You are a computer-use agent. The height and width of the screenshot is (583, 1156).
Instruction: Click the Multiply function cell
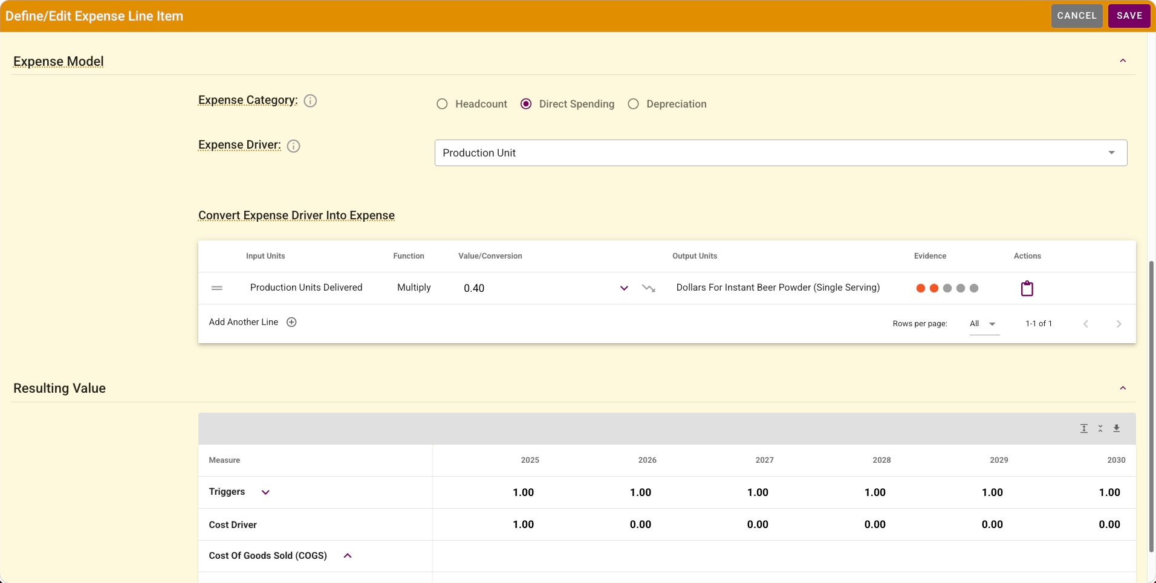(414, 288)
